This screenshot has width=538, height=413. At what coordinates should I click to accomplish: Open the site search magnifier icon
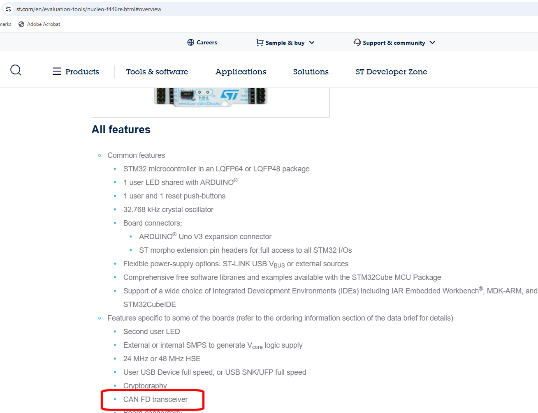[16, 70]
